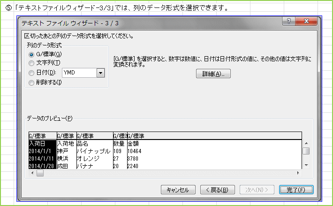Click the キャンセル button
Image resolution: width=333 pixels, height=206 pixels.
[178, 190]
